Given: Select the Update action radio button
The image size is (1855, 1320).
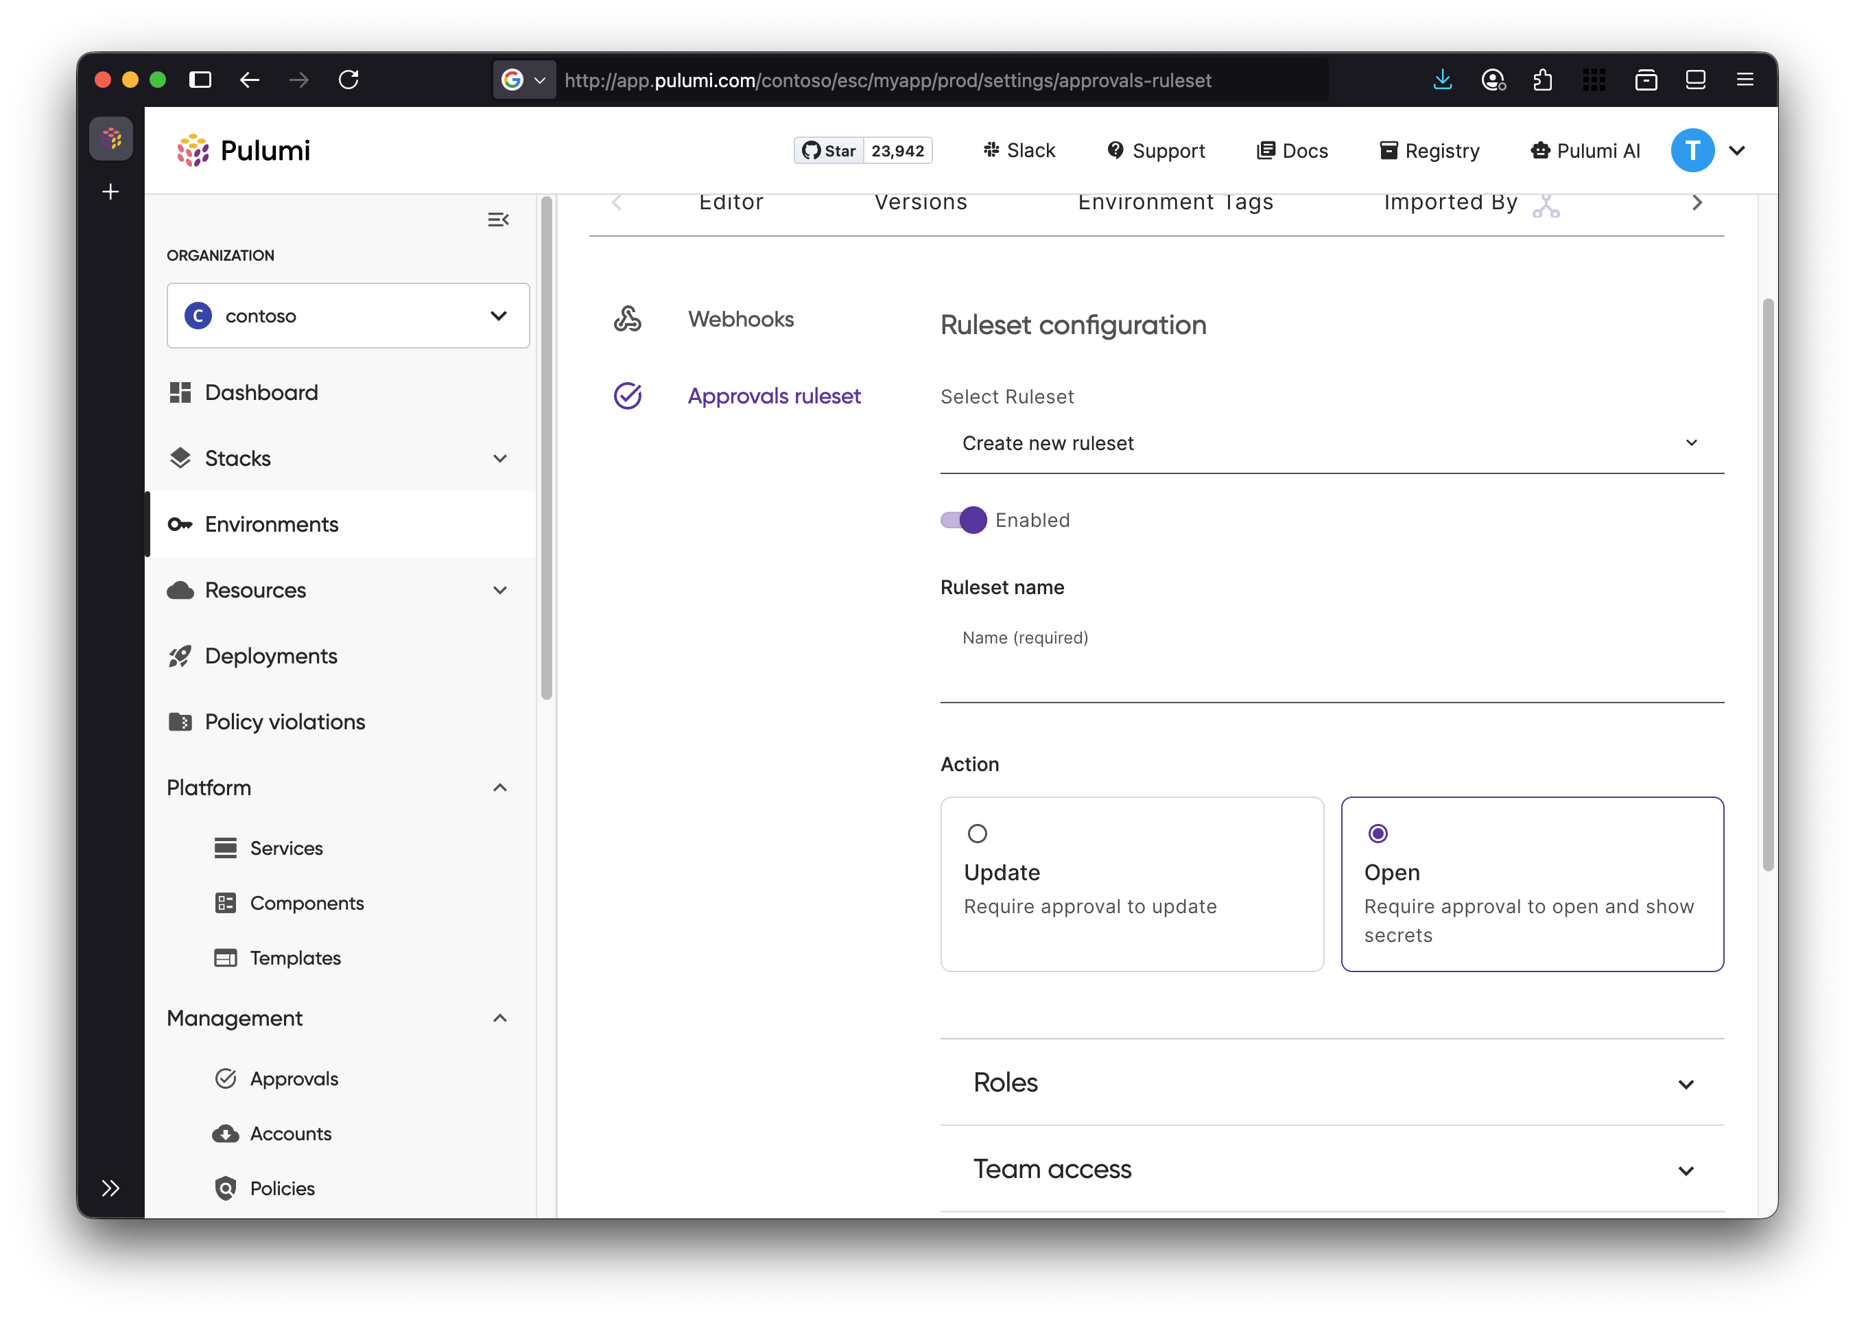Looking at the screenshot, I should (x=978, y=833).
